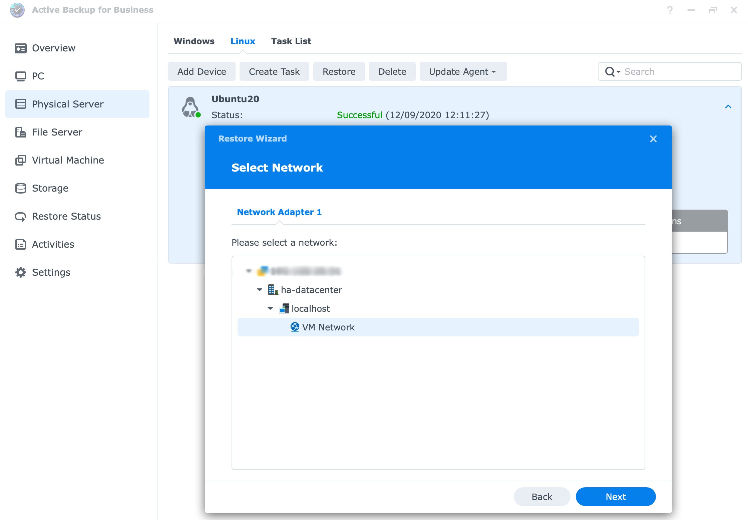Go Back in the Restore Wizard

pyautogui.click(x=541, y=497)
